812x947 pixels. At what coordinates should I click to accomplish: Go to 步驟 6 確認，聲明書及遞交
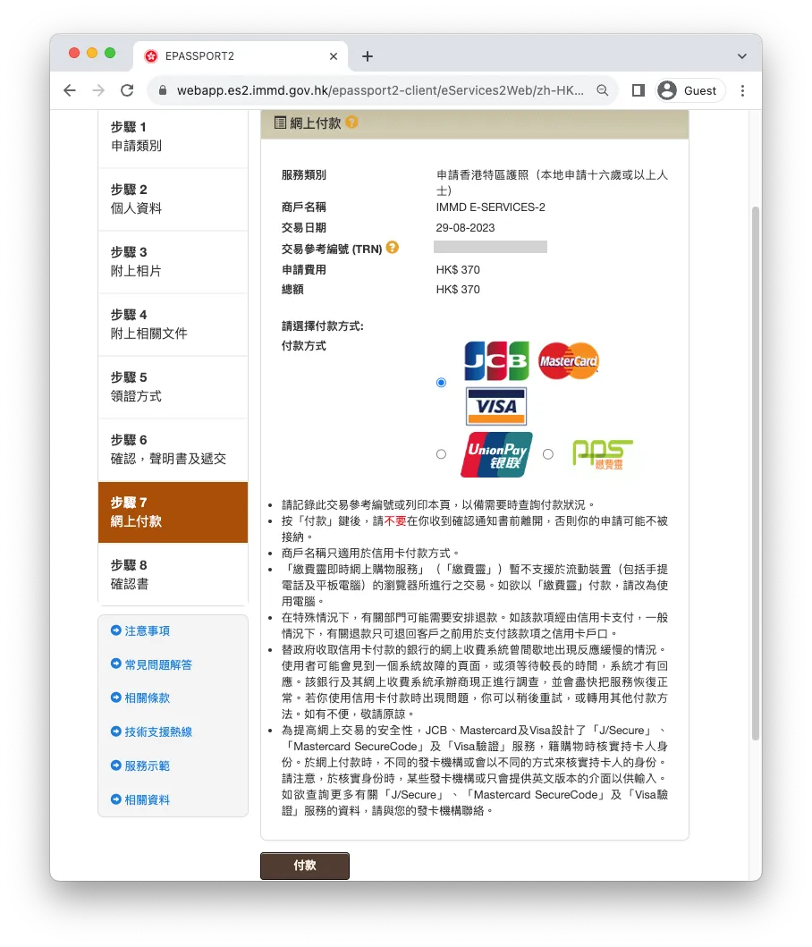coord(173,449)
